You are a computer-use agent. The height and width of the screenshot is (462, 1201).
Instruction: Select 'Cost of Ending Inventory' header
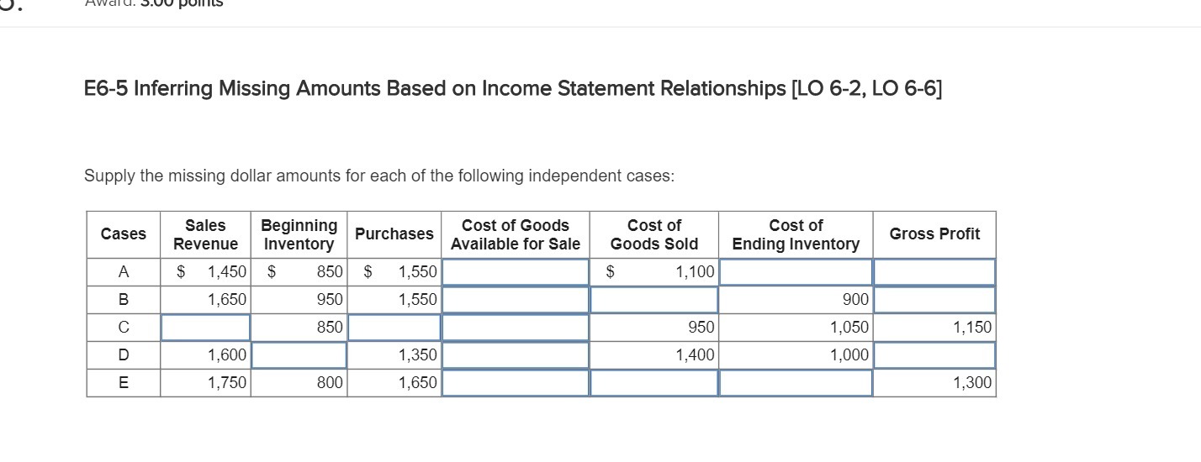[796, 234]
